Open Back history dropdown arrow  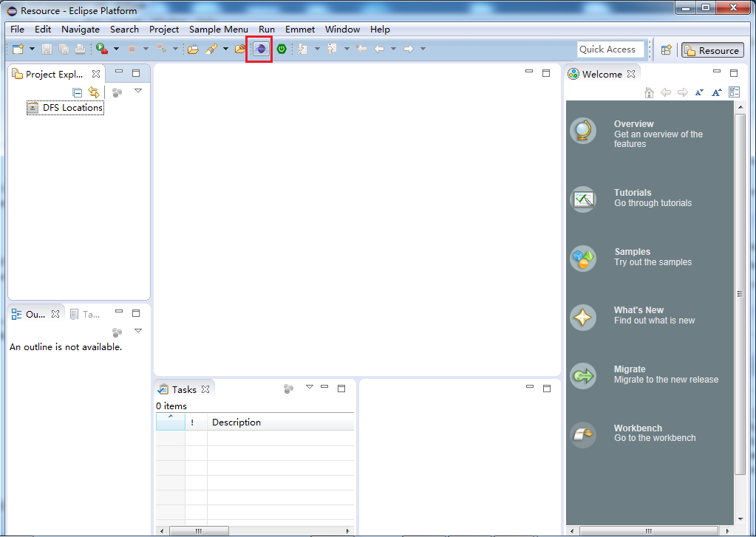(393, 49)
